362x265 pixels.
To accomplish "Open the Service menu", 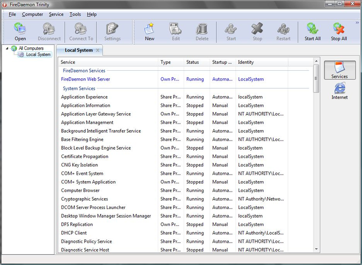I will (x=56, y=14).
